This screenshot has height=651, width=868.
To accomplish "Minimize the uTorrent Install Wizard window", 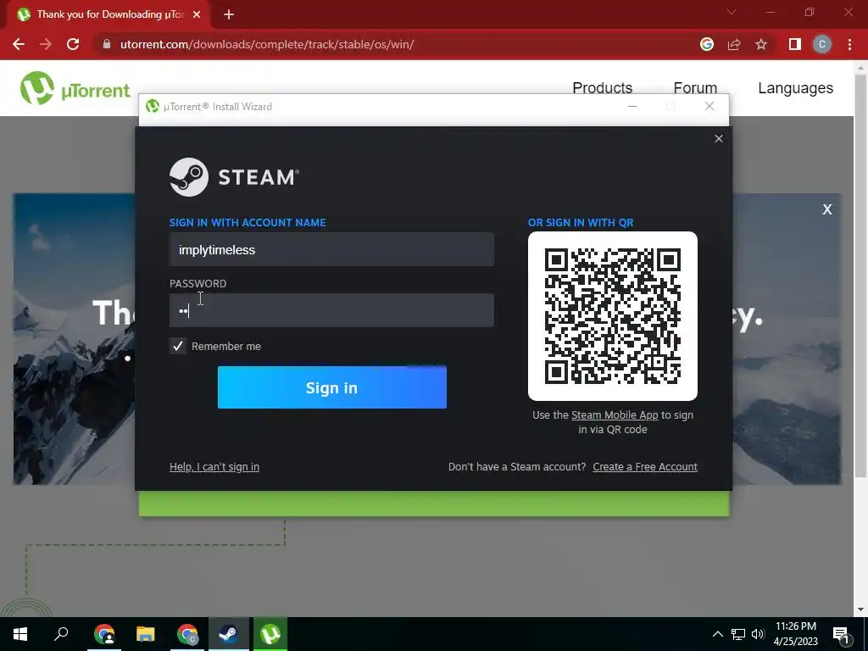I will click(632, 106).
